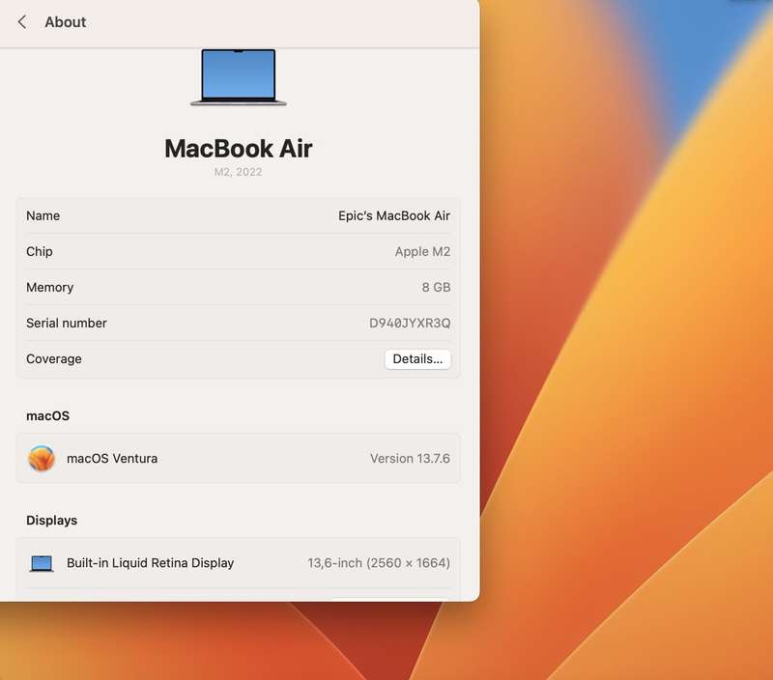Select the MacBook Air heading

pyautogui.click(x=239, y=149)
